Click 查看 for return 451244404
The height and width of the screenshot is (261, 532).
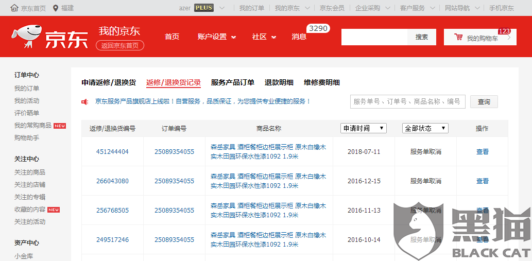482,151
